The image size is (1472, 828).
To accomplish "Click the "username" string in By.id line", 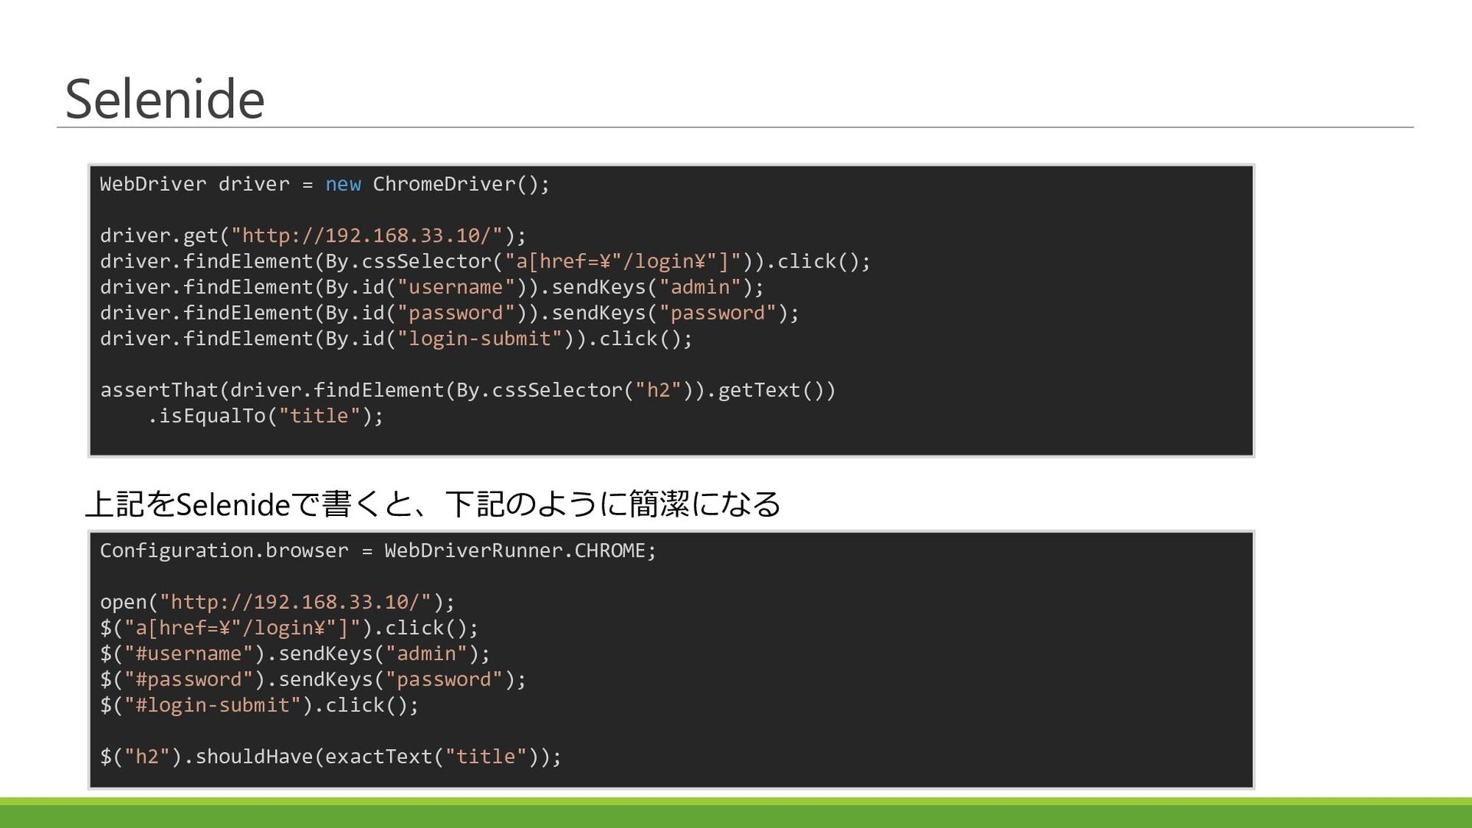I will 455,287.
